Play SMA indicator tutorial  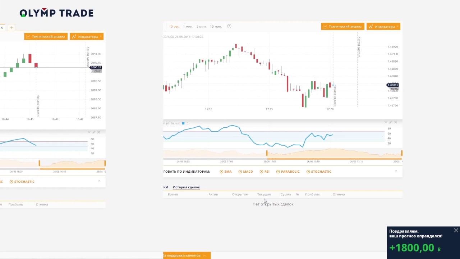[226, 172]
